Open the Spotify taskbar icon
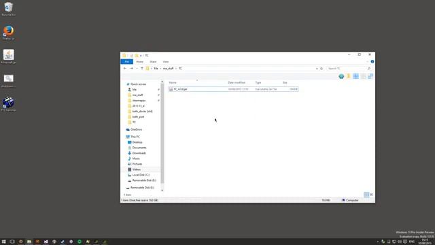Viewport: 435px width, 245px height. pyautogui.click(x=80, y=242)
